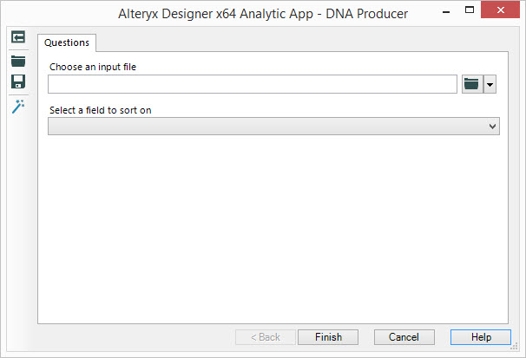This screenshot has height=358, width=526.
Task: Switch to the Questions tab
Action: click(x=67, y=42)
